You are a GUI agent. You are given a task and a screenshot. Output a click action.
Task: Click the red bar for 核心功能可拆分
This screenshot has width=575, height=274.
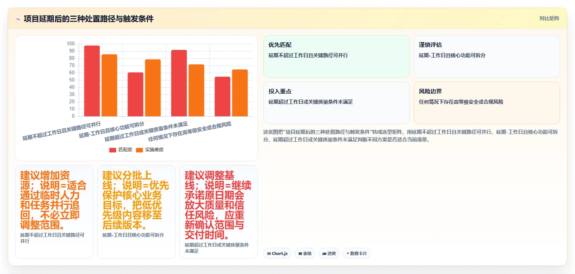tap(135, 94)
